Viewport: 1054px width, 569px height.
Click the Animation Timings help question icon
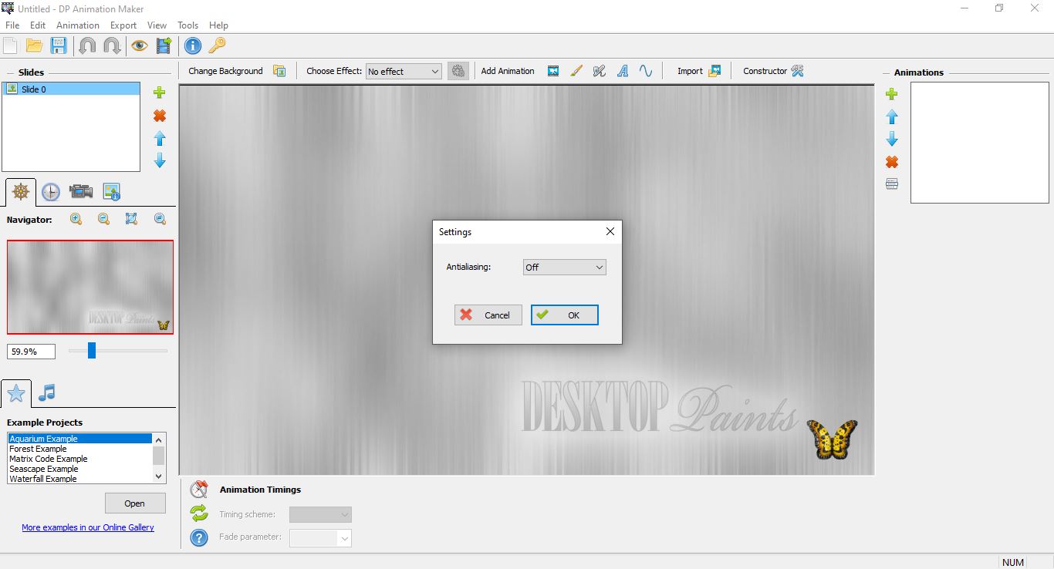[199, 537]
